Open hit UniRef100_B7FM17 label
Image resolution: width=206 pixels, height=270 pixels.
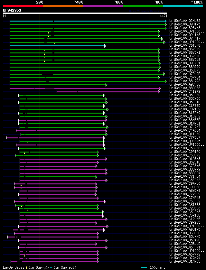pos(185,39)
